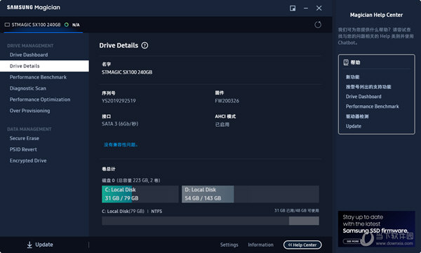
Task: Select the STMAGIC SX100 240GB drive tab
Action: point(44,25)
